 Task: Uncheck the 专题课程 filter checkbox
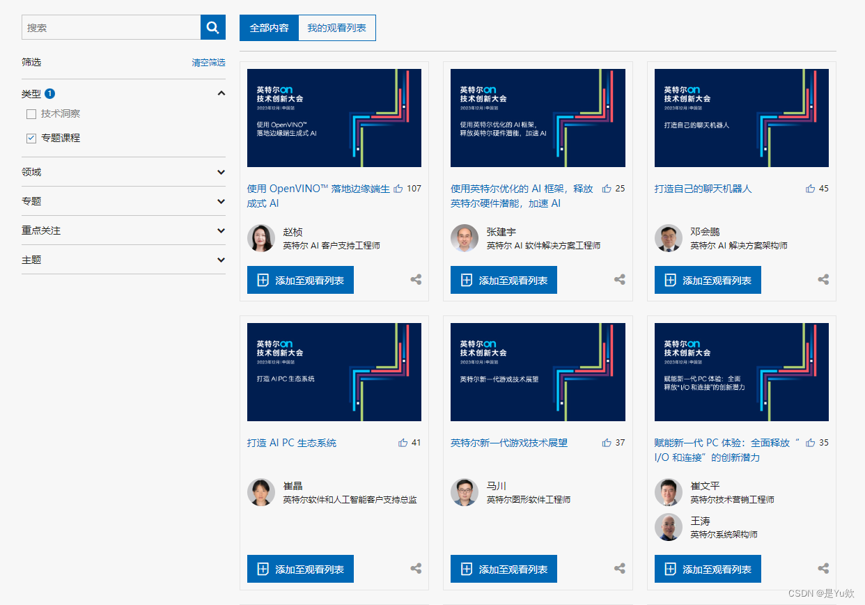[x=31, y=139]
